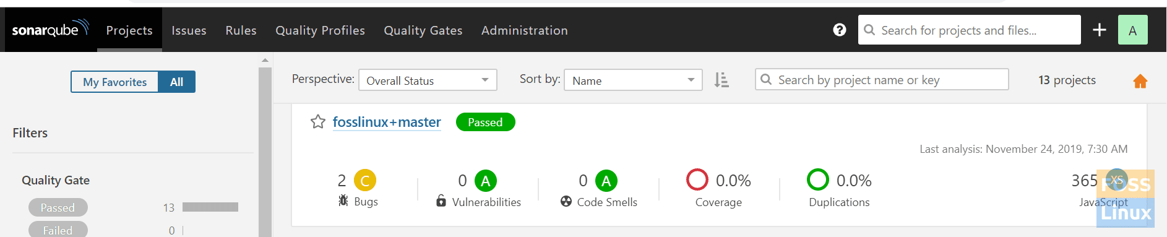Open the Issues tab
This screenshot has height=237, width=1167.
click(189, 30)
